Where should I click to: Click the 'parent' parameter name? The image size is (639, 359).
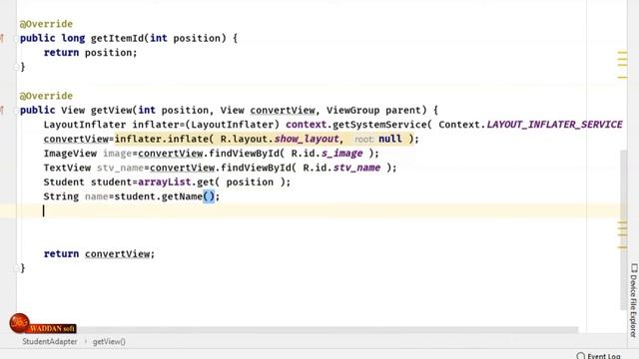(x=403, y=110)
